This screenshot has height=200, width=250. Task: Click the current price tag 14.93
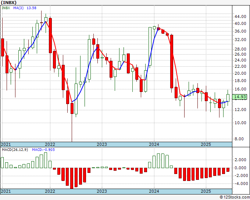click(x=239, y=97)
